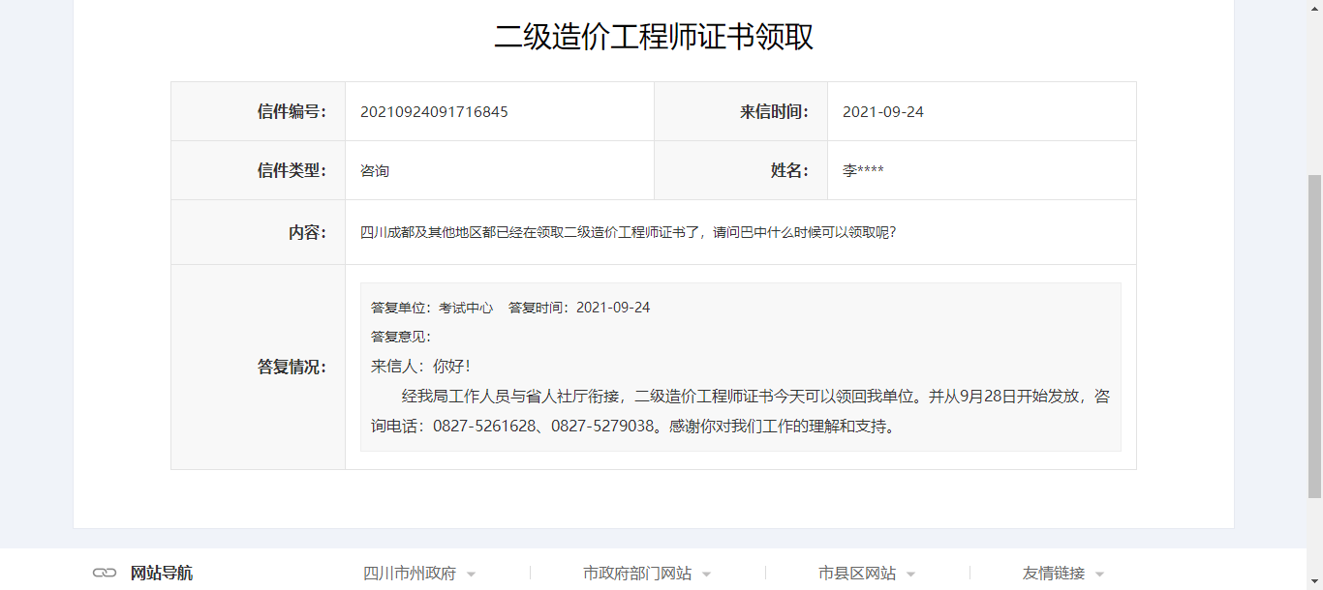1323x590 pixels.
Task: Expand the 四川市州政府 dropdown
Action: [x=418, y=574]
